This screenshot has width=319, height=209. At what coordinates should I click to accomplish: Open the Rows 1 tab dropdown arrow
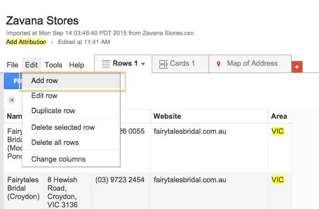pyautogui.click(x=143, y=64)
